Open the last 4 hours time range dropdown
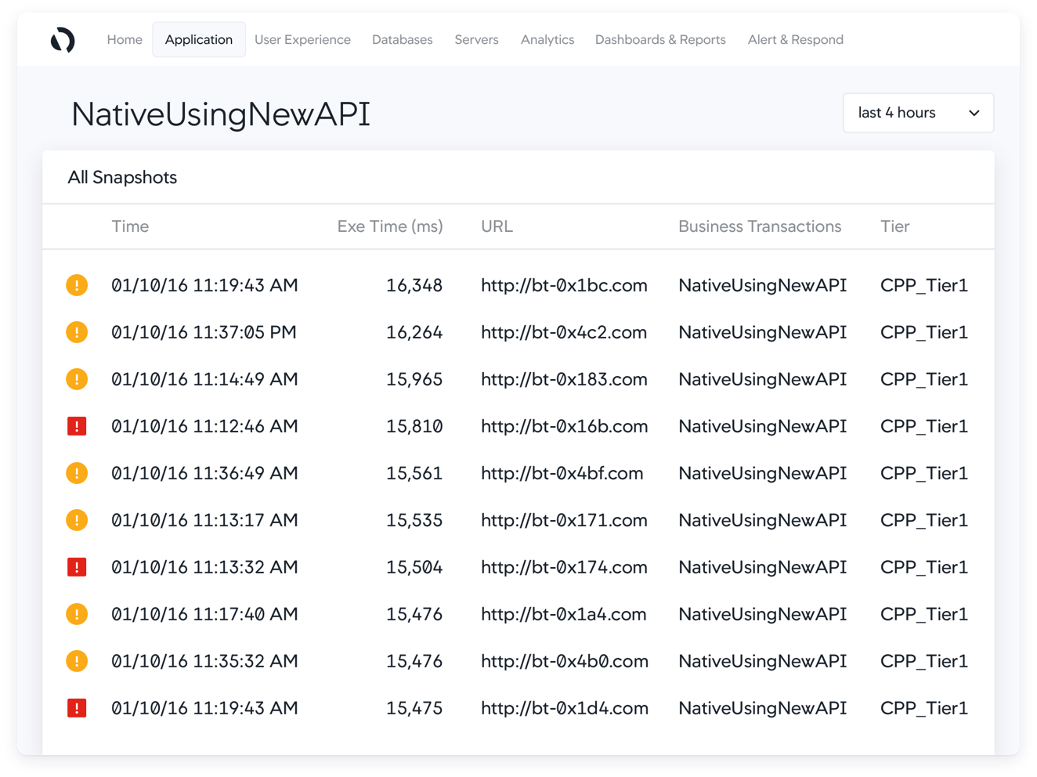This screenshot has width=1037, height=777. click(918, 113)
